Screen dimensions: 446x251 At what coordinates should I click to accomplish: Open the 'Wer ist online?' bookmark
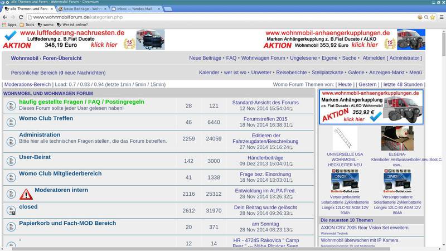point(72,25)
